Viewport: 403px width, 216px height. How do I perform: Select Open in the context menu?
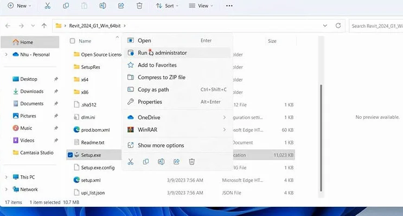tap(177, 40)
